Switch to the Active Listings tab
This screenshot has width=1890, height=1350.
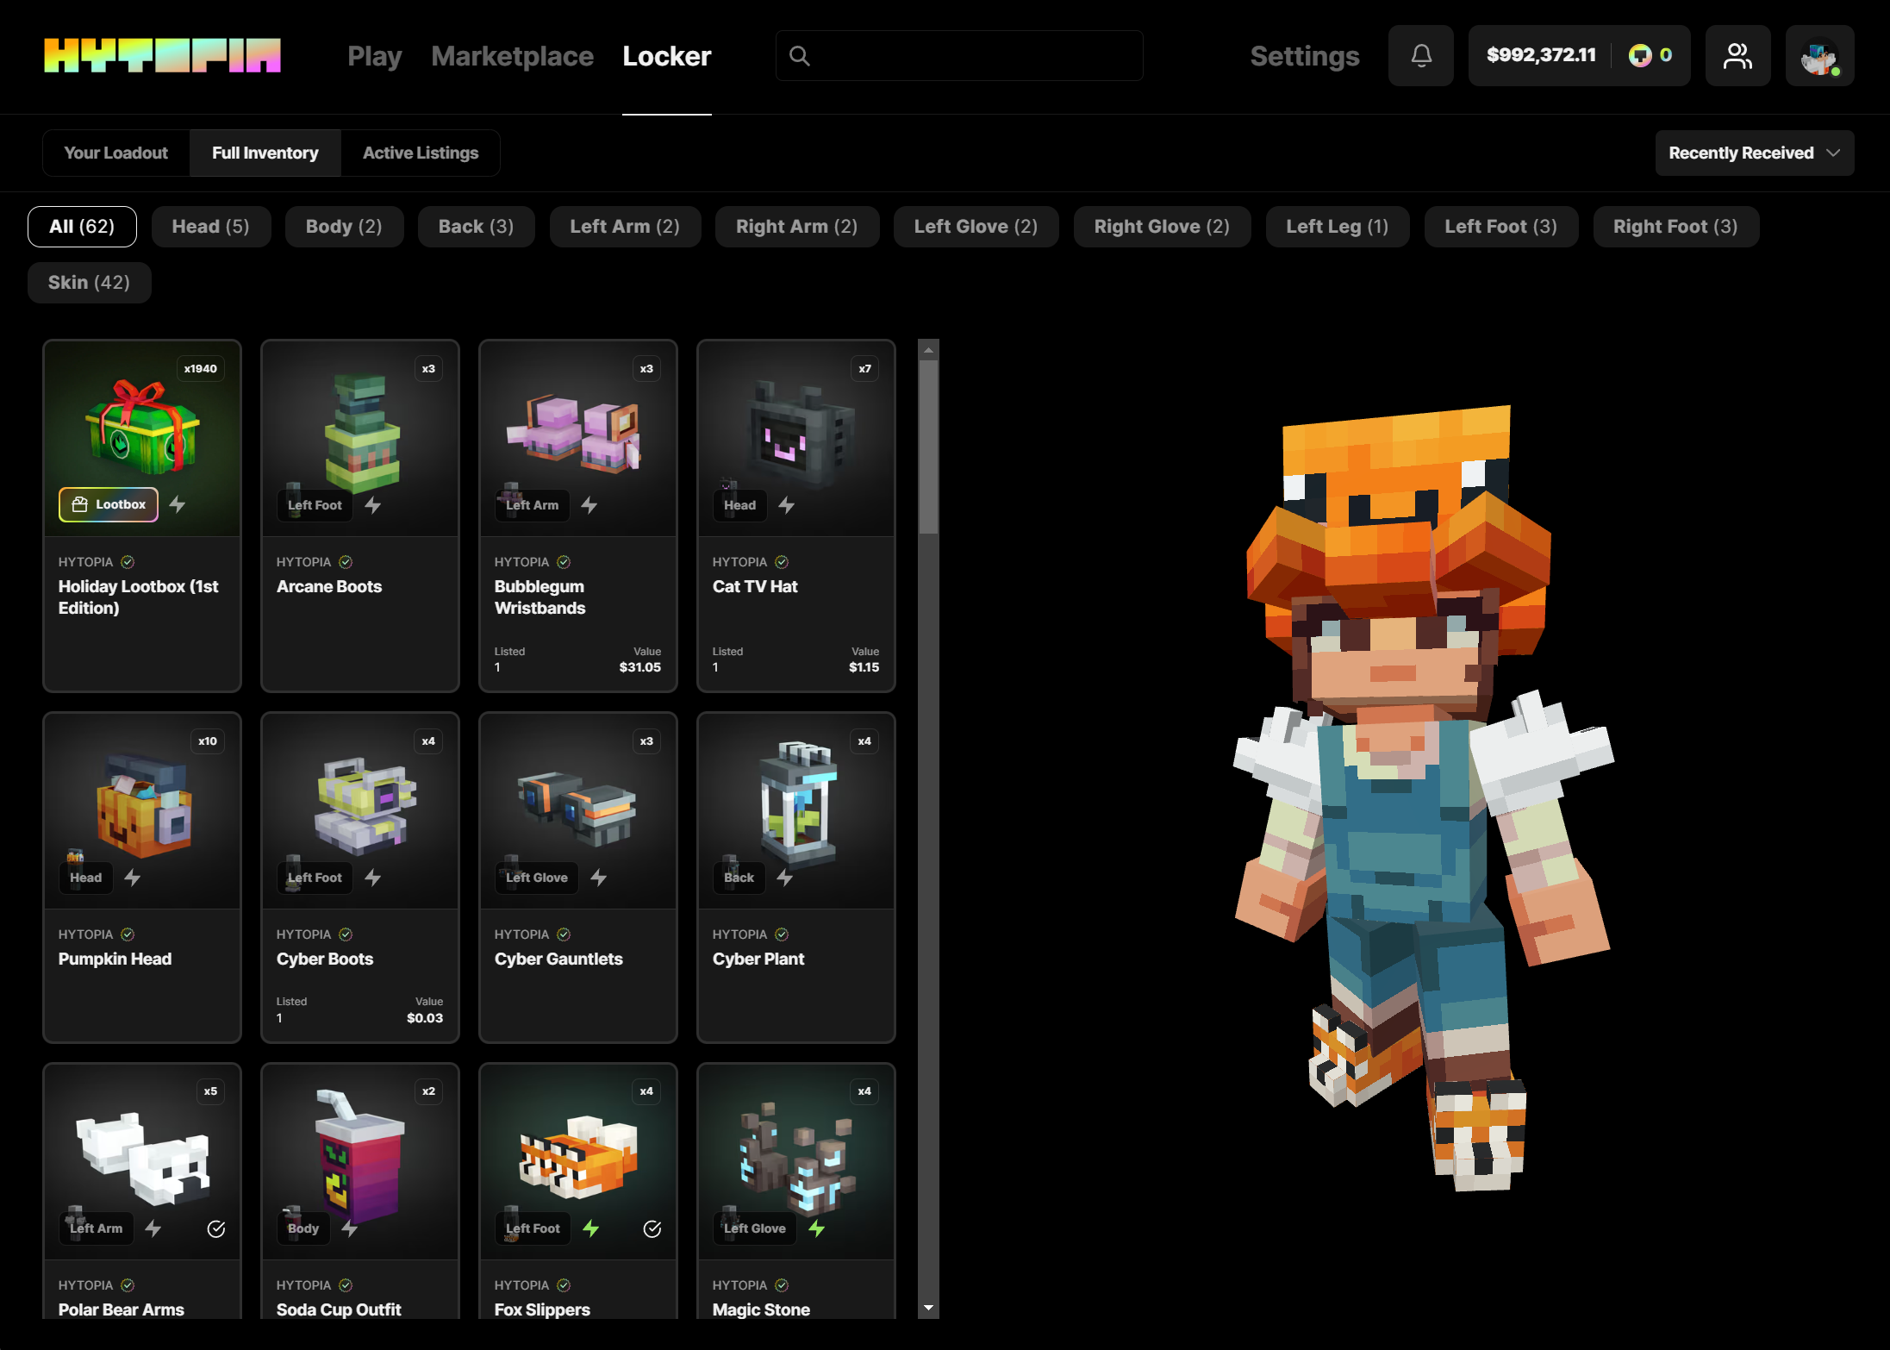420,153
